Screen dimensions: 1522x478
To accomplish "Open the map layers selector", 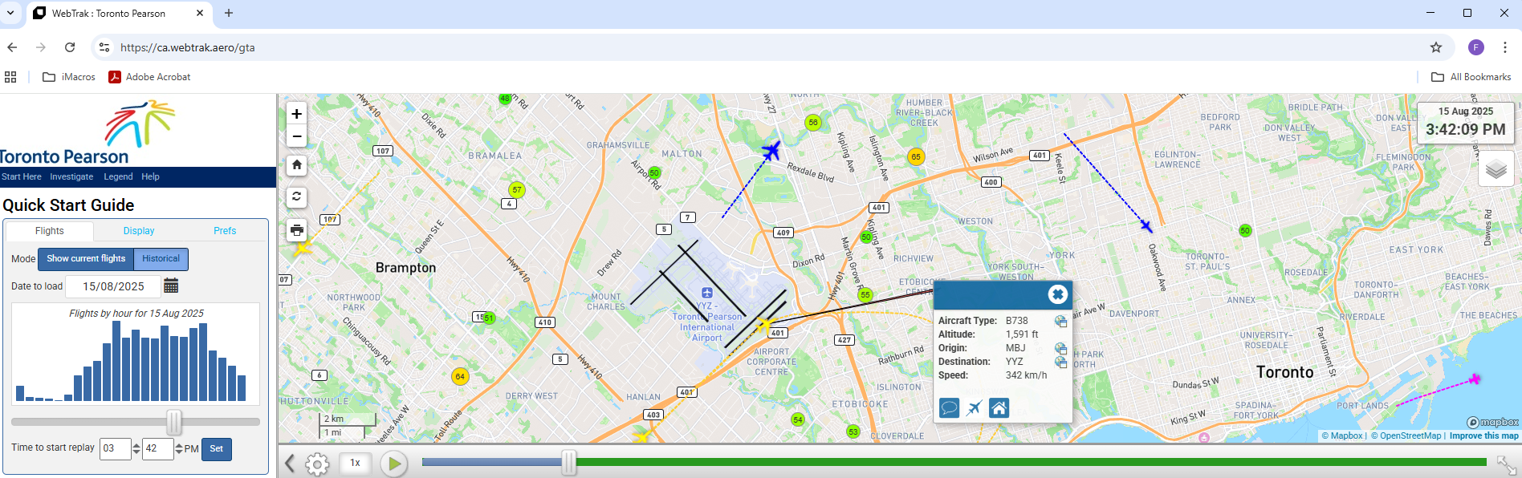I will pyautogui.click(x=1496, y=169).
